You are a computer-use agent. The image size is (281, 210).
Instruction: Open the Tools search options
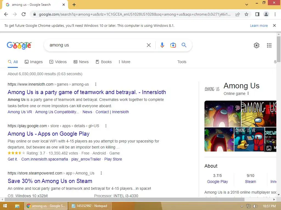[182, 62]
